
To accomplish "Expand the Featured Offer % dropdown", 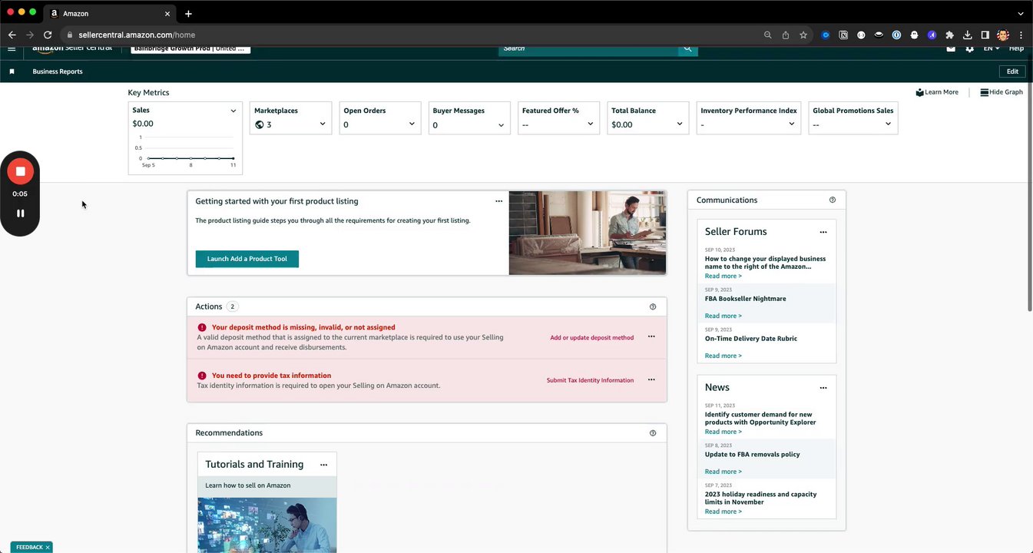I will click(591, 124).
